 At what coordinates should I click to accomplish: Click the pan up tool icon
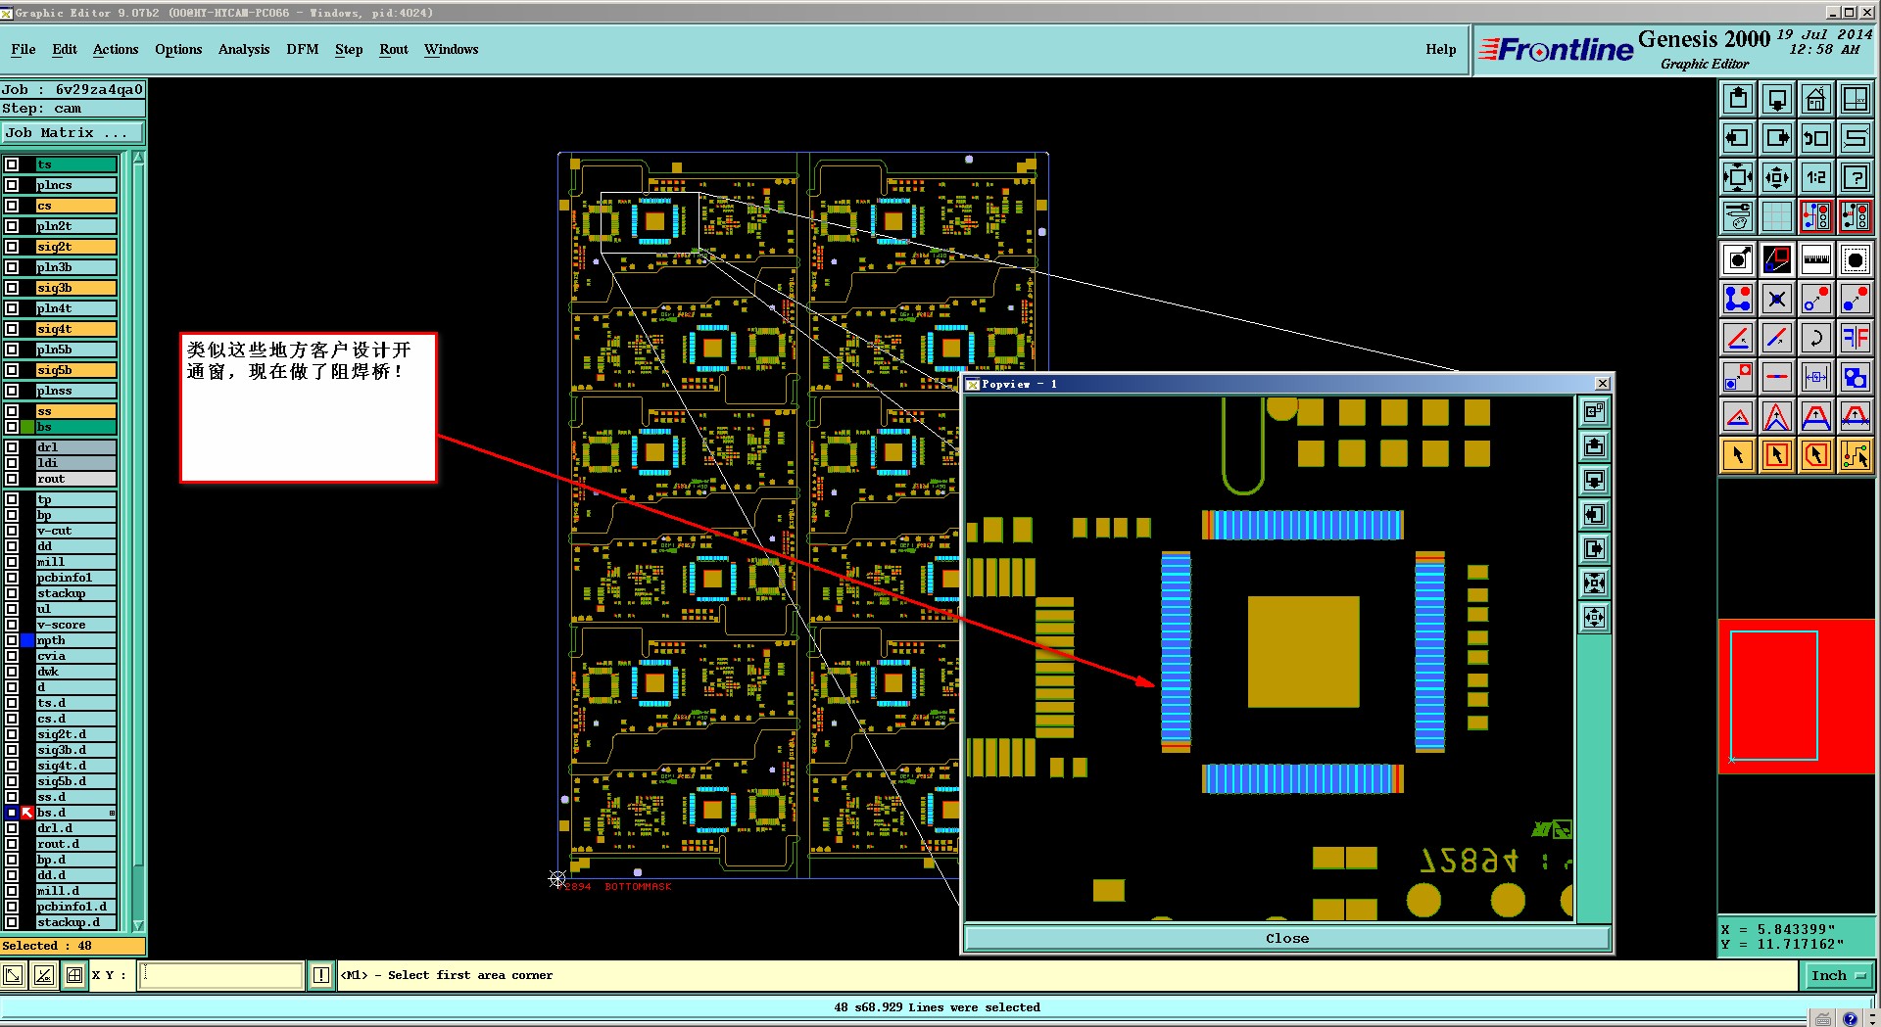click(x=1738, y=99)
